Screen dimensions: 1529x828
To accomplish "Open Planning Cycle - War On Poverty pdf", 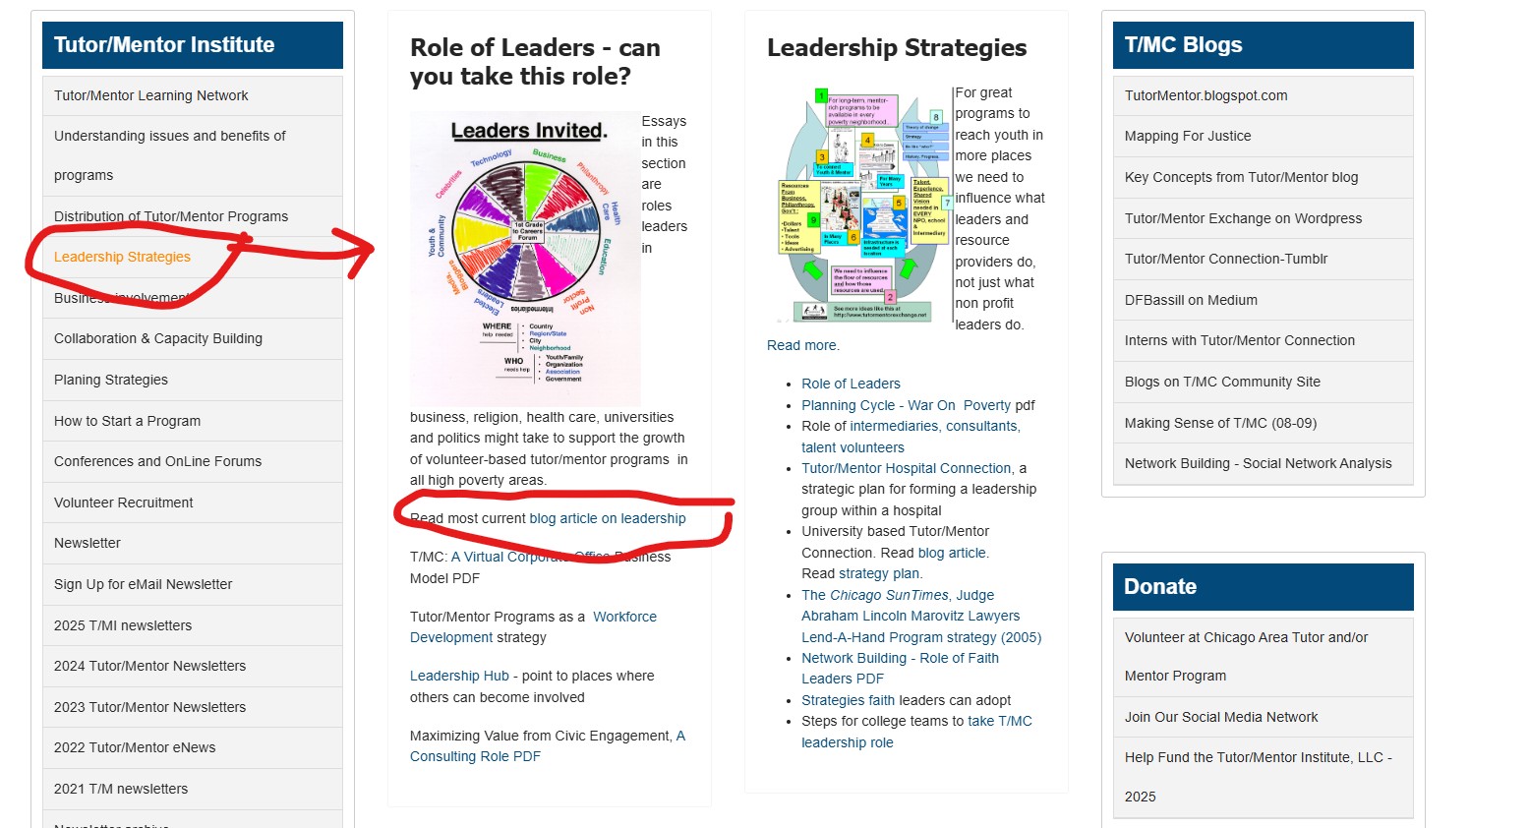I will click(x=906, y=405).
